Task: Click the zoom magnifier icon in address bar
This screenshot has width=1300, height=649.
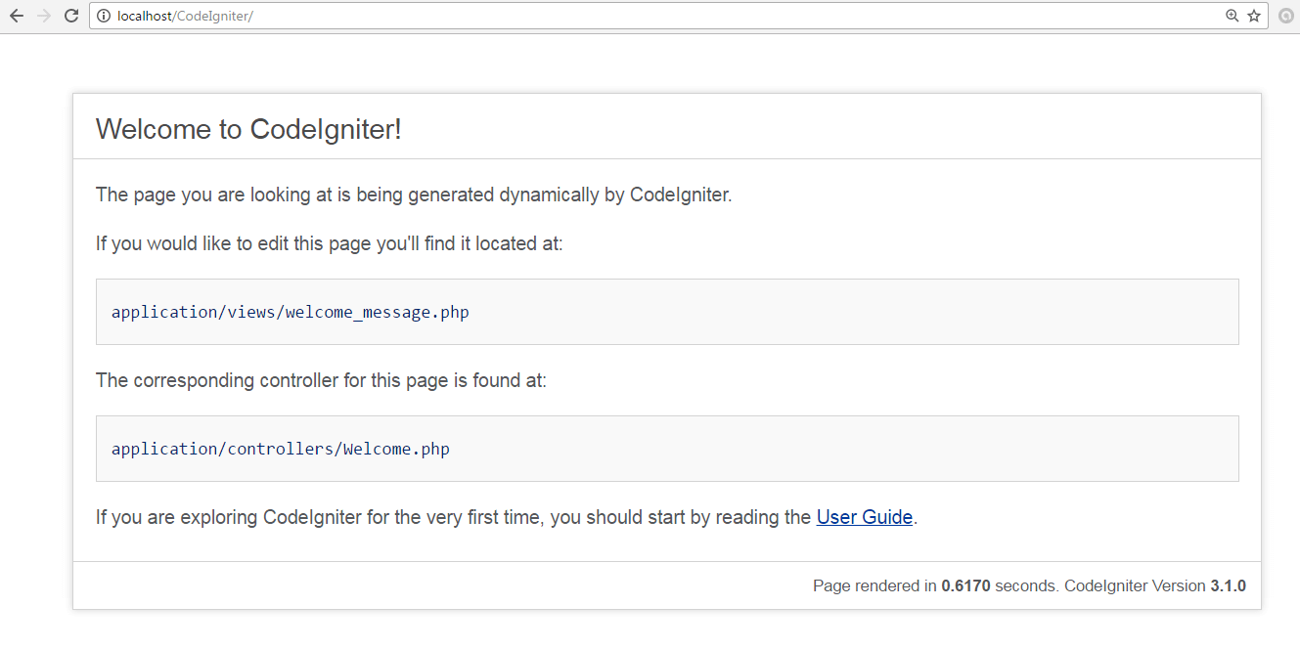Action: tap(1233, 16)
